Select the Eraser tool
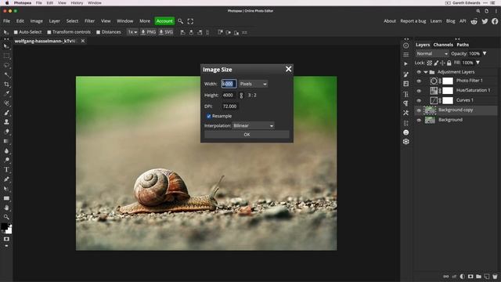 pyautogui.click(x=6, y=132)
